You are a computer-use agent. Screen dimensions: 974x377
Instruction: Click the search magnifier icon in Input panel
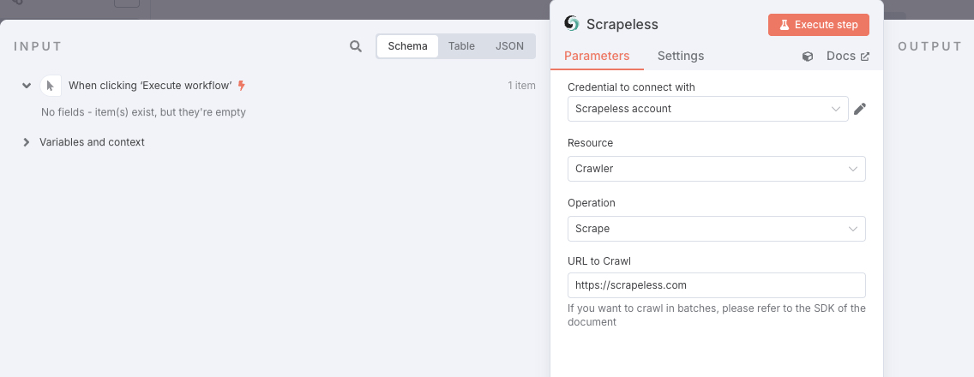(x=355, y=46)
